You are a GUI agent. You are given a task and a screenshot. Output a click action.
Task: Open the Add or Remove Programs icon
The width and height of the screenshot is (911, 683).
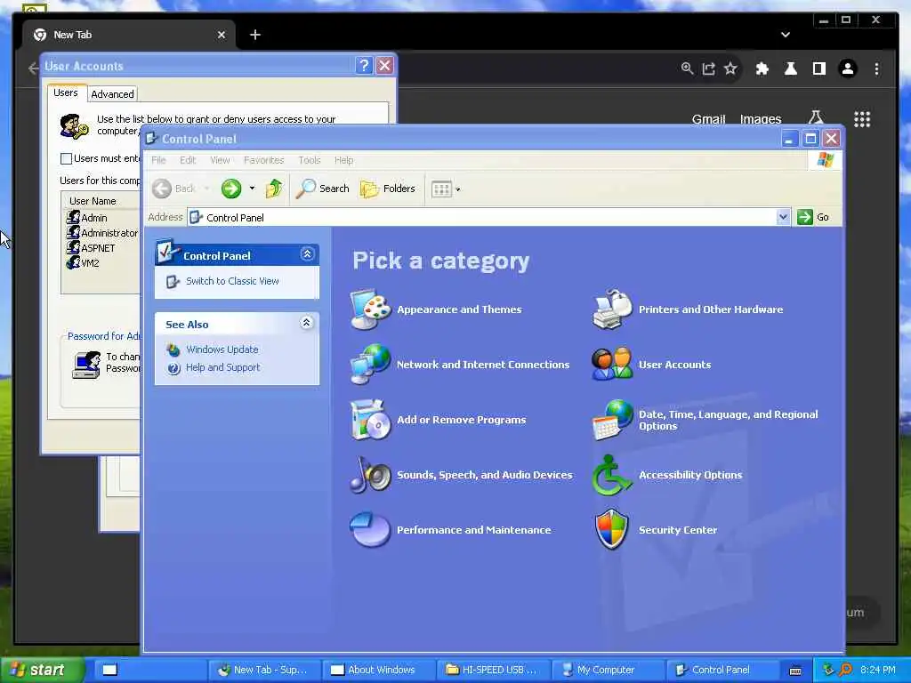coord(370,420)
